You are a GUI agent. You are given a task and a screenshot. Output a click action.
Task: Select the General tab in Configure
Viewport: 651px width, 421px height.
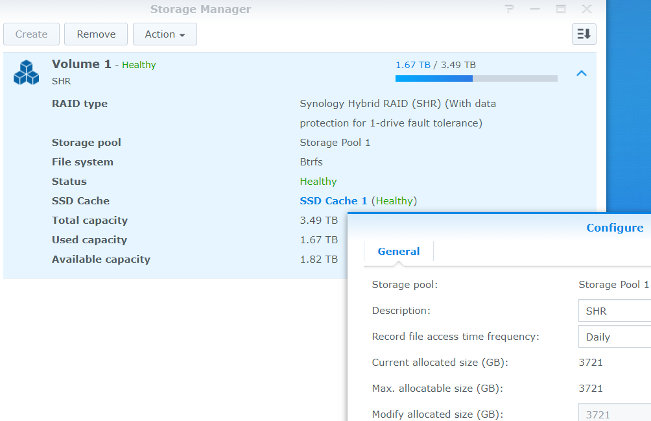tap(399, 251)
